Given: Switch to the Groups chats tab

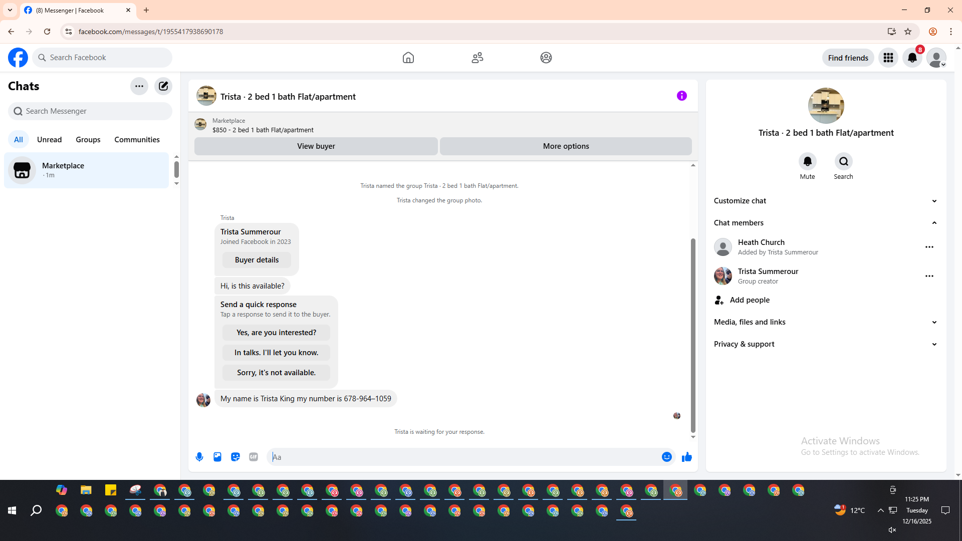Looking at the screenshot, I should point(88,140).
